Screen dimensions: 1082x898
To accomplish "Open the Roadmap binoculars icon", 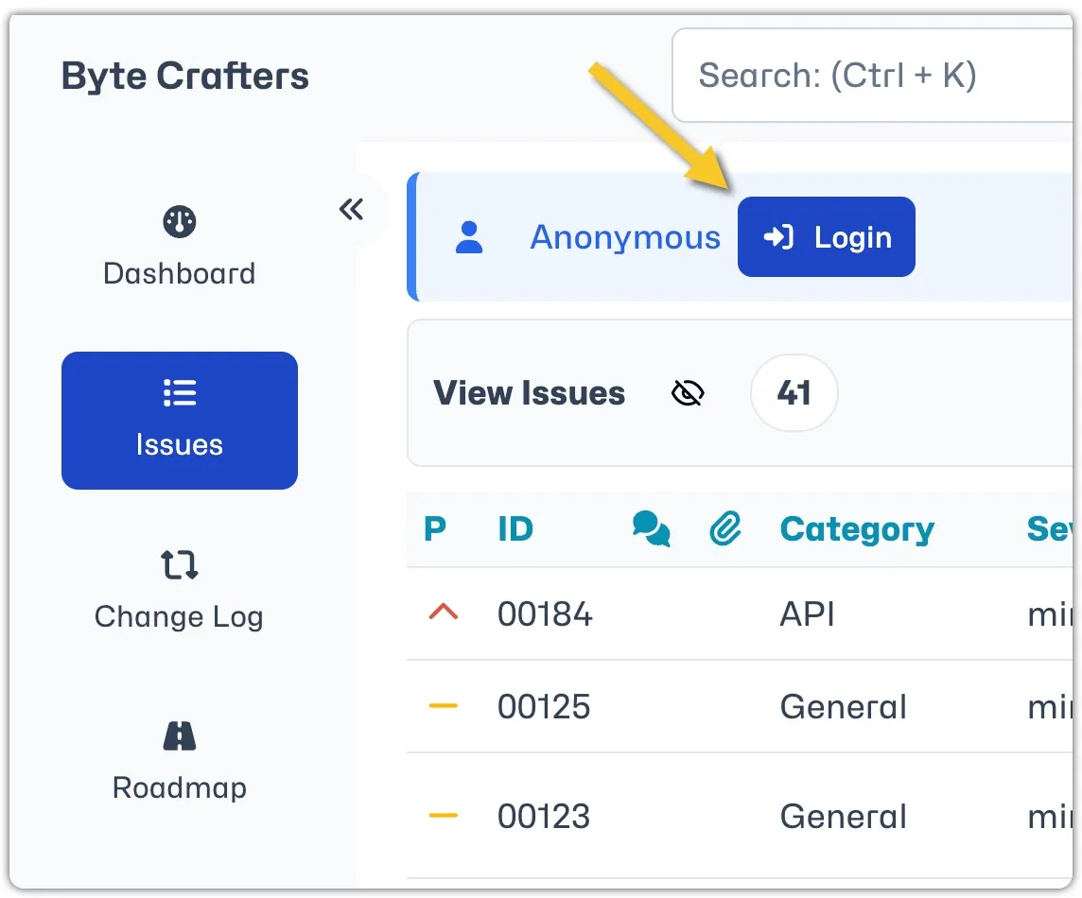I will (180, 736).
